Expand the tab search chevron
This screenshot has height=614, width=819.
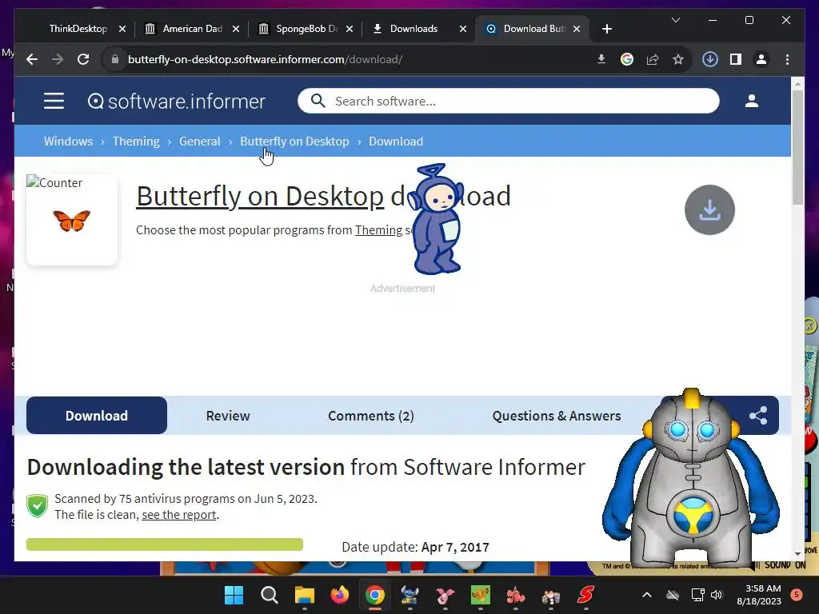675,20
